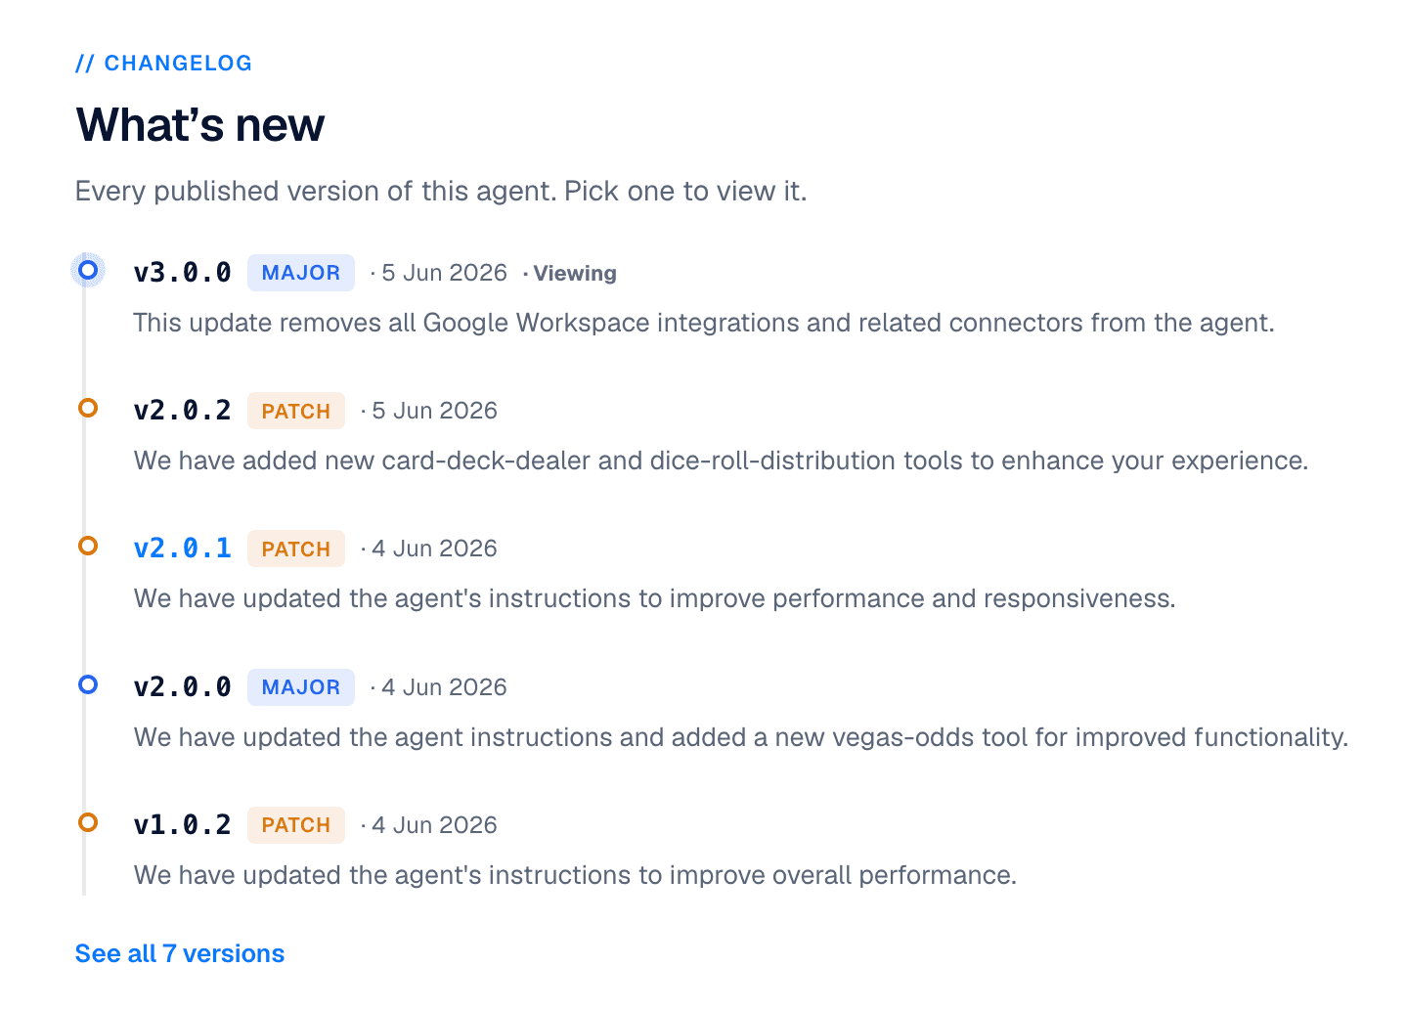Click the MAJOR badge next to v2.0.0
The height and width of the screenshot is (1011, 1406).
[301, 687]
